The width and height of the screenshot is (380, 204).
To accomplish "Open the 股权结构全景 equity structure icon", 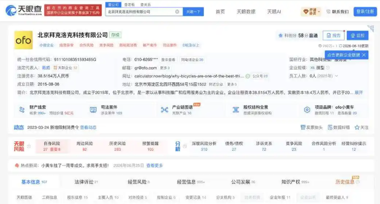I will pos(236,110).
